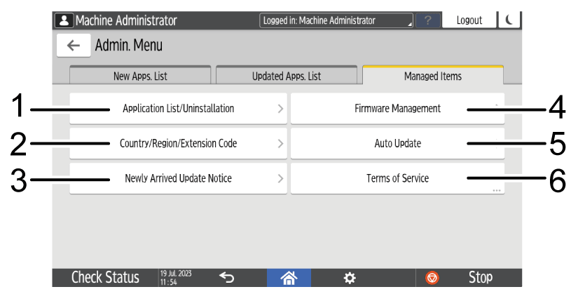The image size is (571, 294).
Task: Switch to the New Apps. List tab
Action: click(x=140, y=76)
